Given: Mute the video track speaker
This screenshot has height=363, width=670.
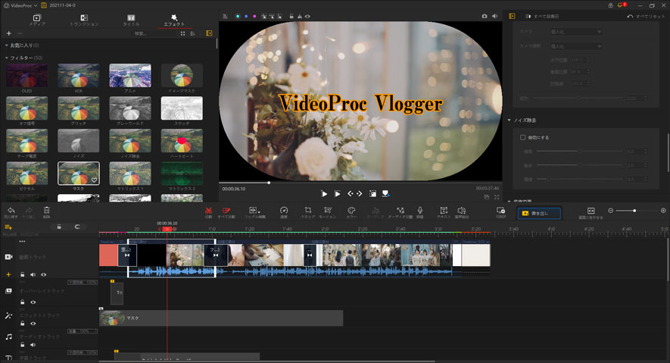Looking at the screenshot, I should [x=33, y=274].
